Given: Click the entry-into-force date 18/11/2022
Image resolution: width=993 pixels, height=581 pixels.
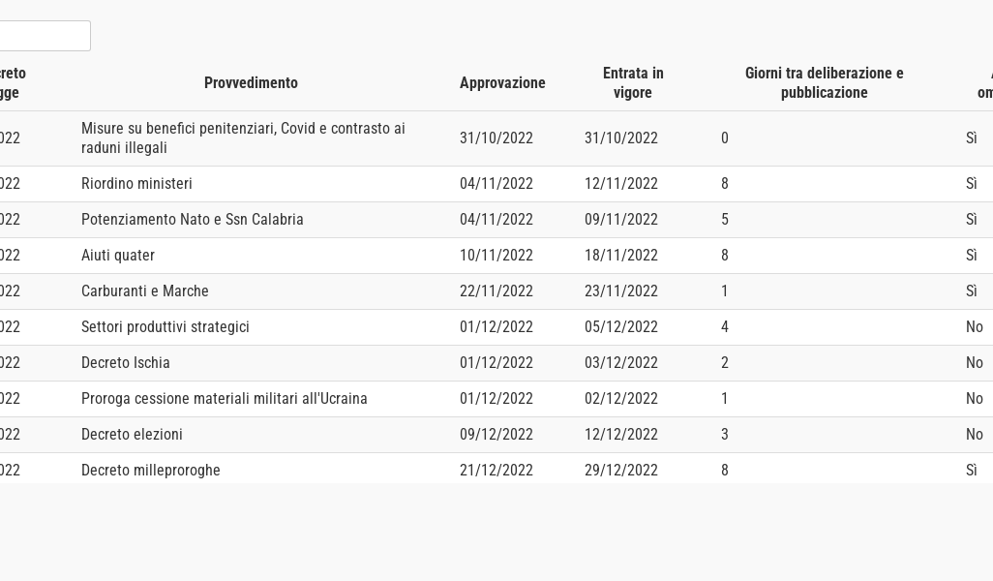Looking at the screenshot, I should 621,256.
